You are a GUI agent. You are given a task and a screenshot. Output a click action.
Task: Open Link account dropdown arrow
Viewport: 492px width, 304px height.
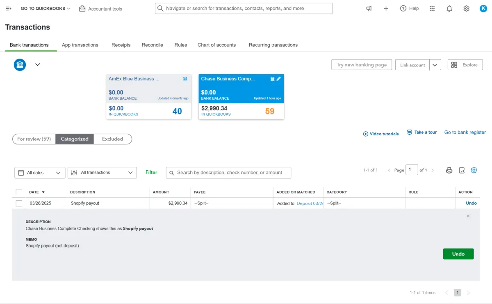(x=435, y=65)
